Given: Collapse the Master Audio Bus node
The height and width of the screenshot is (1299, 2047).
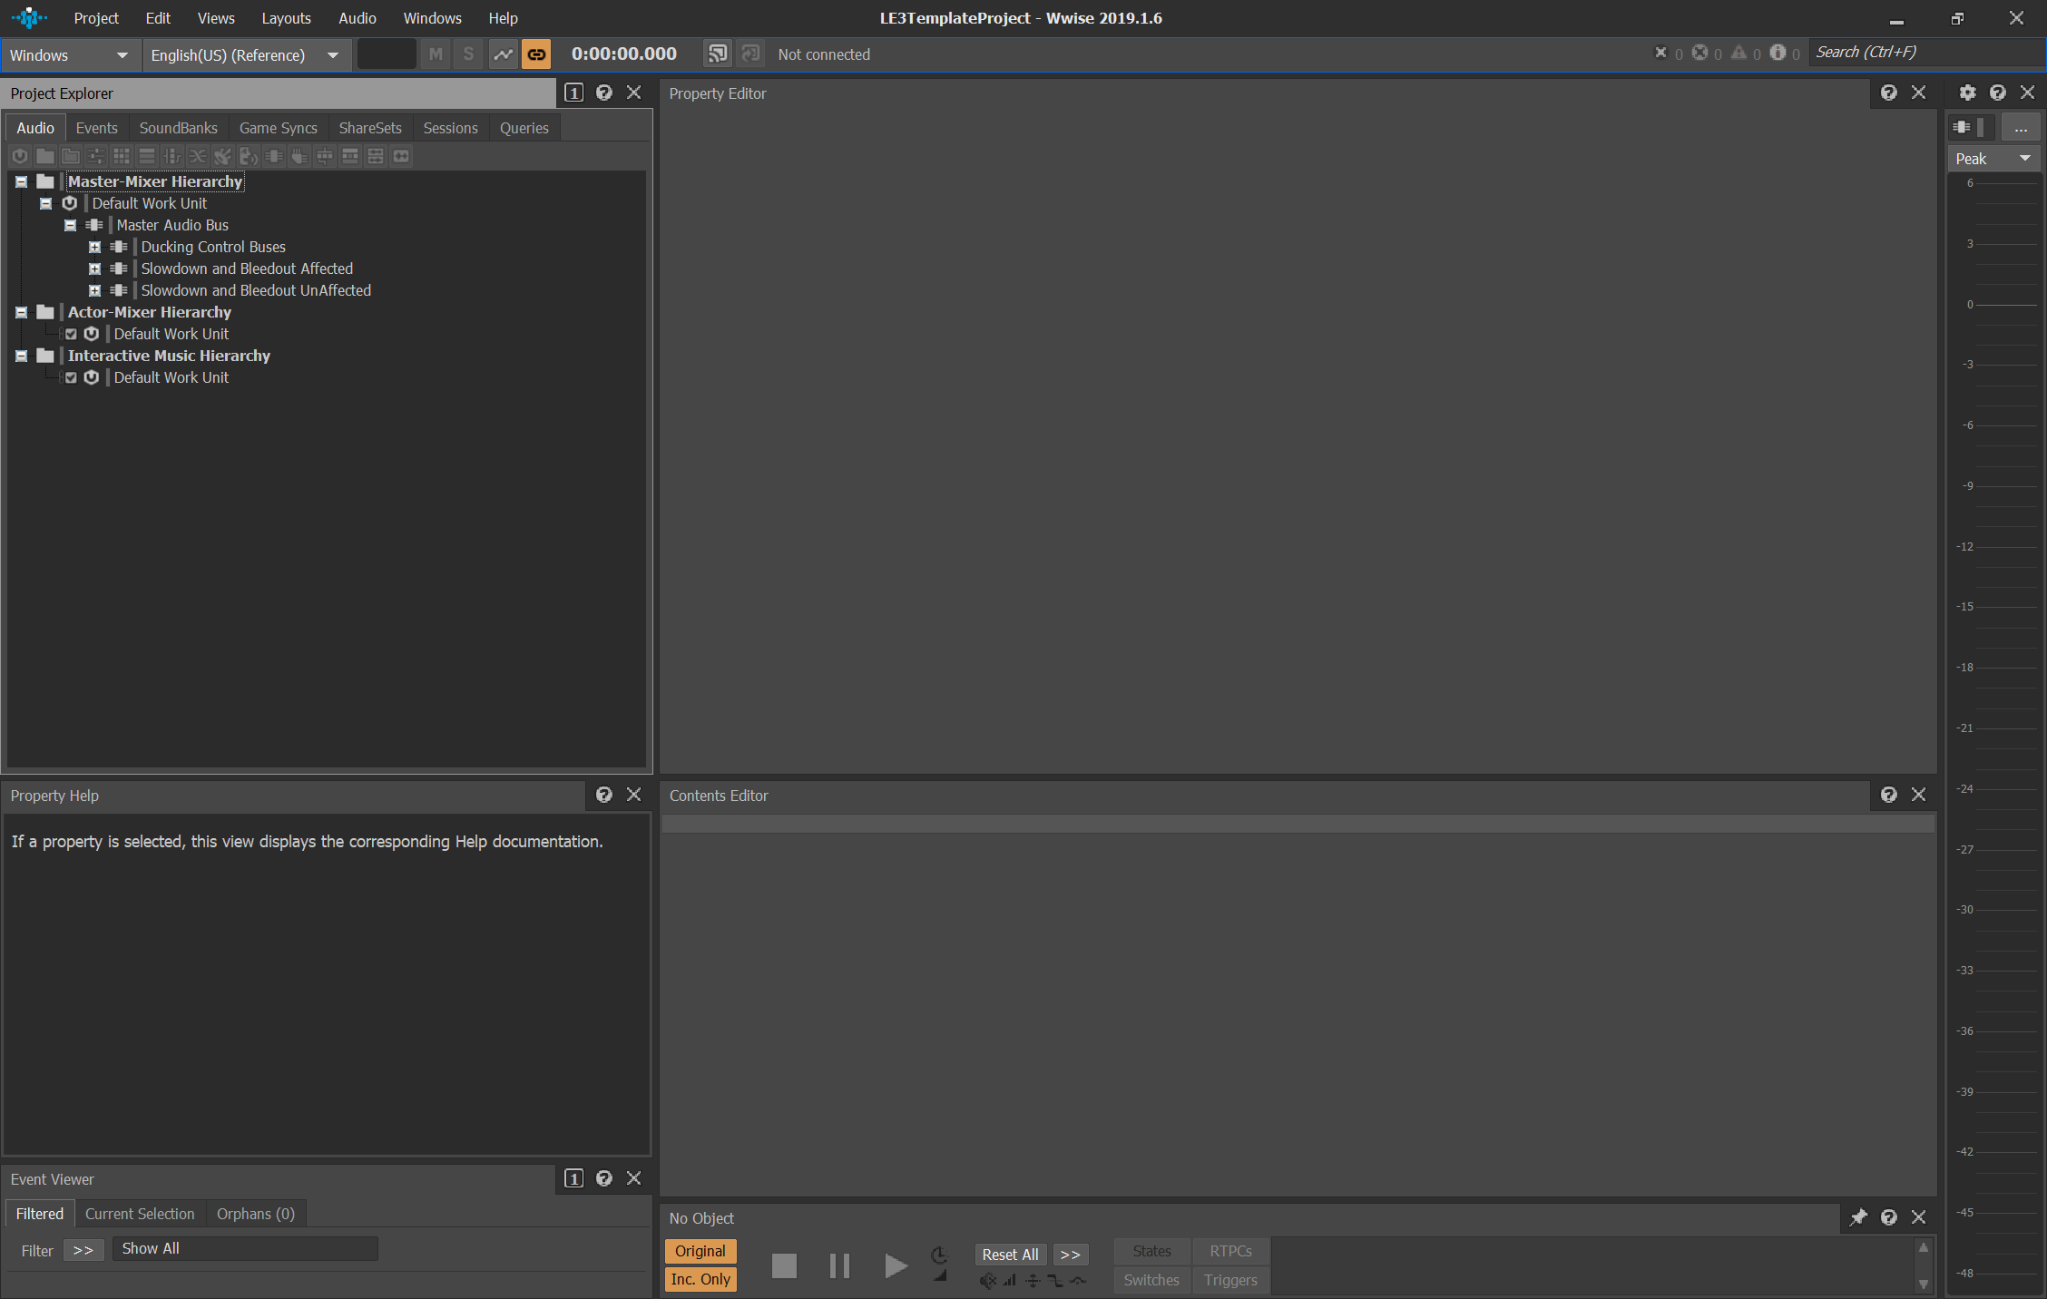Looking at the screenshot, I should [70, 225].
